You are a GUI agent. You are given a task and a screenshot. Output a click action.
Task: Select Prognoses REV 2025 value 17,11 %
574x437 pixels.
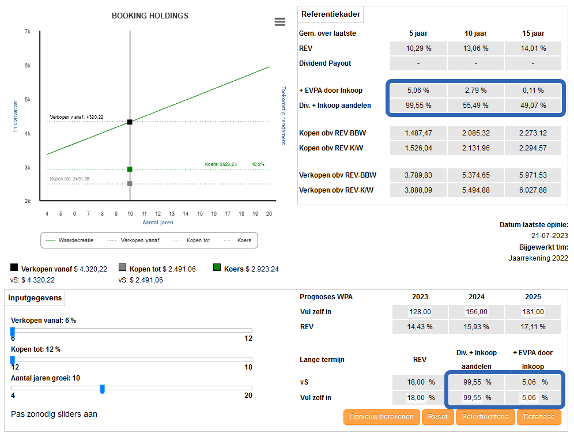tap(533, 327)
